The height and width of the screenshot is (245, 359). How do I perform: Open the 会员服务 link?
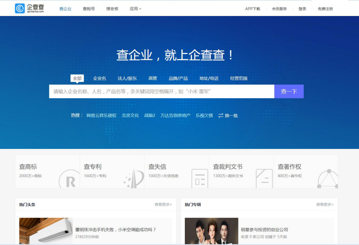(x=279, y=9)
